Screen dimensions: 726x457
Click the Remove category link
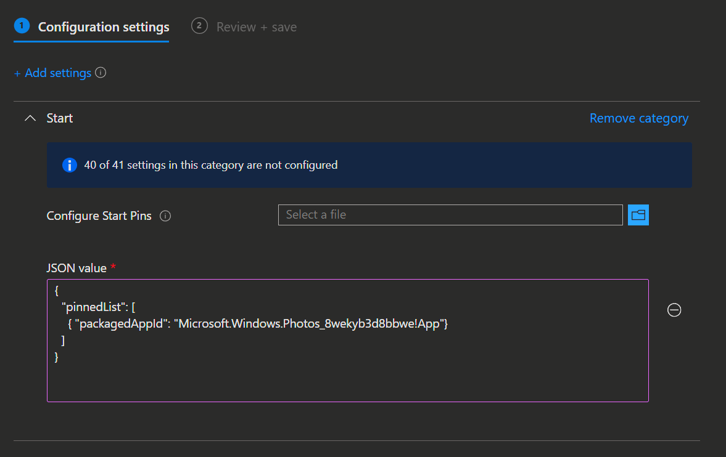click(638, 118)
